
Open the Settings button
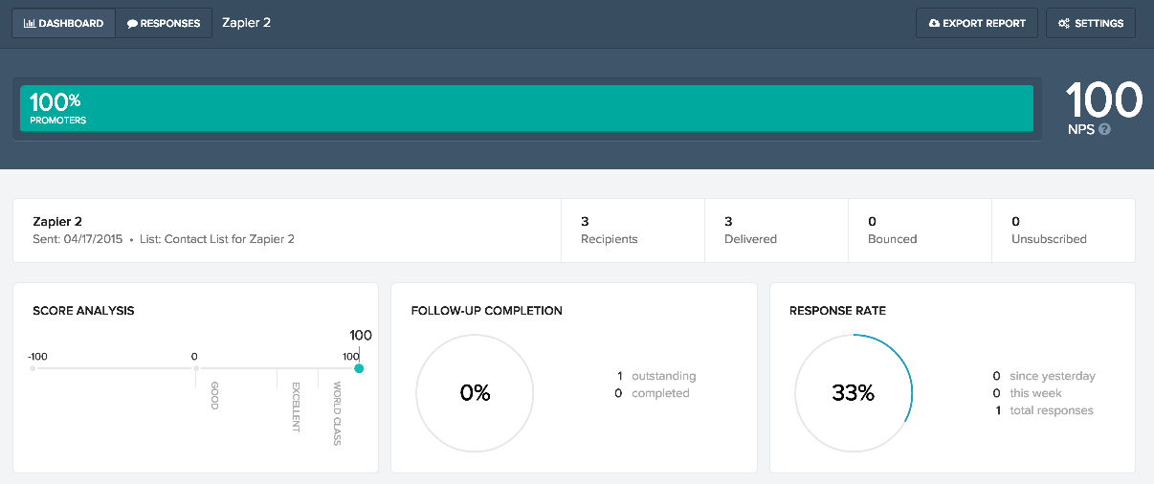click(x=1091, y=23)
